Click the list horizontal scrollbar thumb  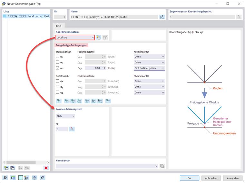click(x=21, y=162)
